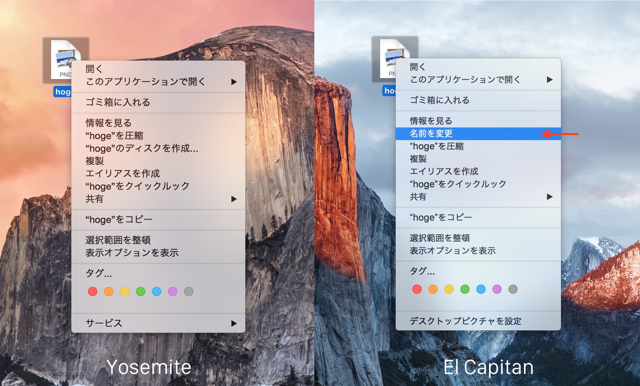This screenshot has height=386, width=640.
Task: Apply red tag in El Capitan menu
Action: click(417, 289)
